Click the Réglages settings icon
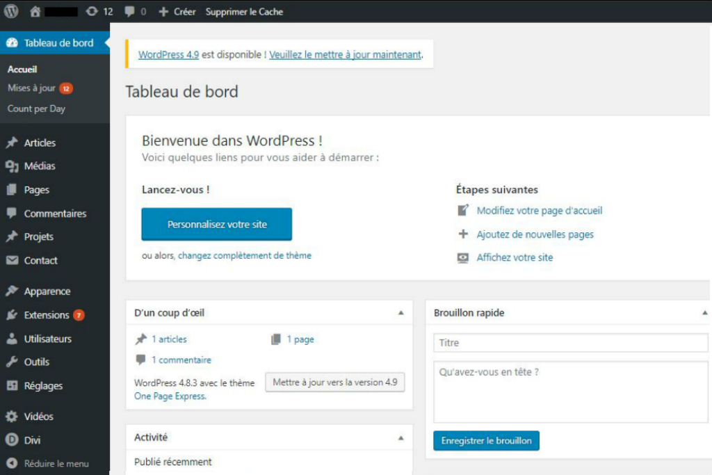The image size is (712, 475). (12, 385)
